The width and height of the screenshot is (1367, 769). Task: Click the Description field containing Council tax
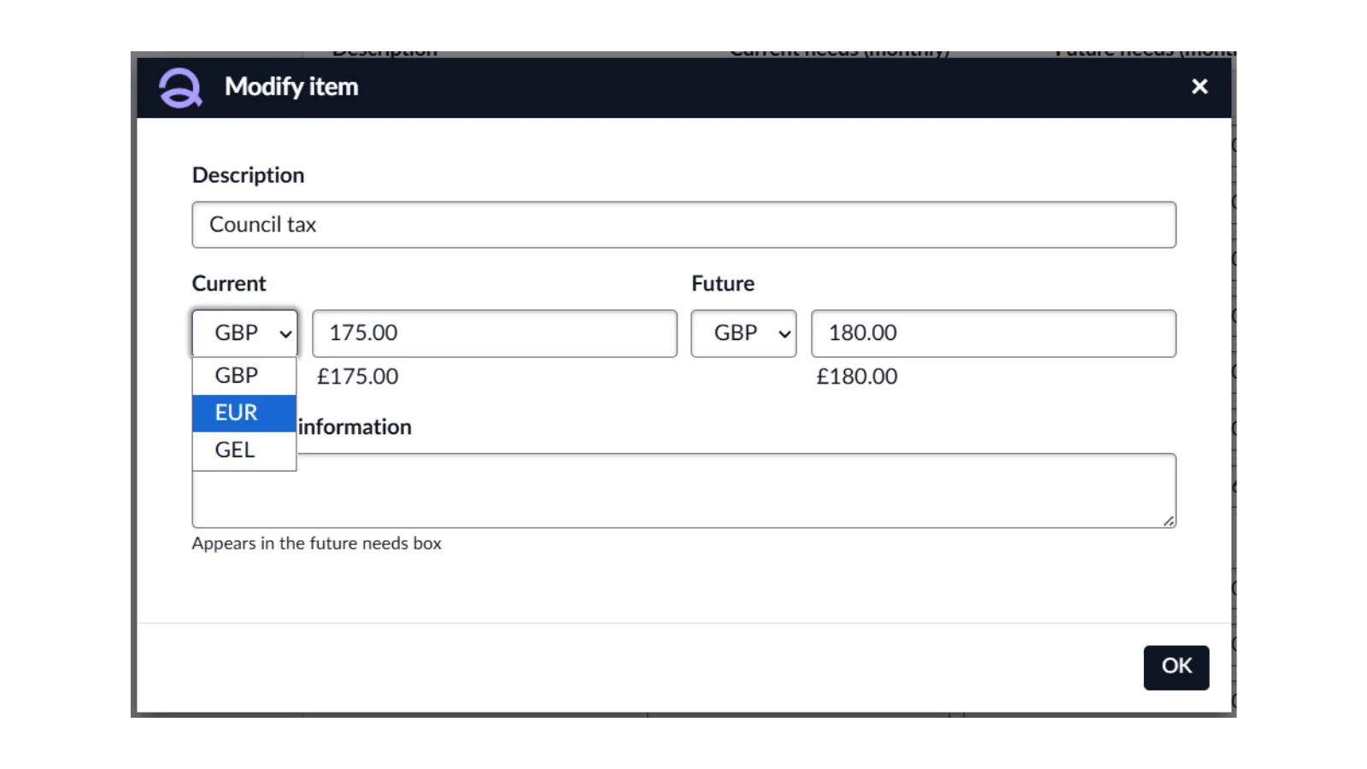tap(683, 225)
